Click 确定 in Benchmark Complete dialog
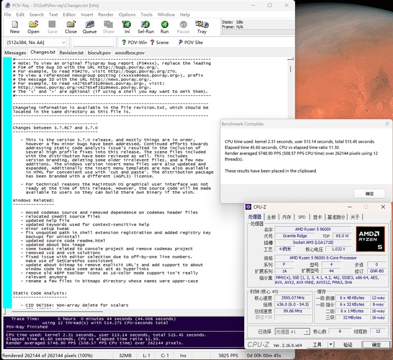This screenshot has height=360, width=393. coord(369,194)
